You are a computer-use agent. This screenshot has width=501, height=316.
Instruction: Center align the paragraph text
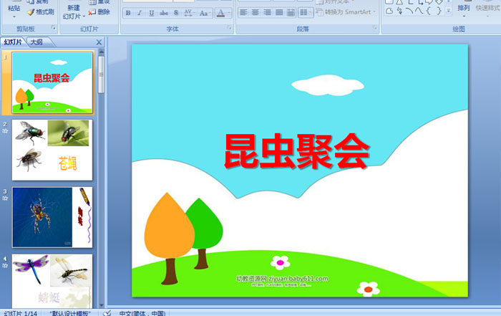pyautogui.click(x=256, y=13)
